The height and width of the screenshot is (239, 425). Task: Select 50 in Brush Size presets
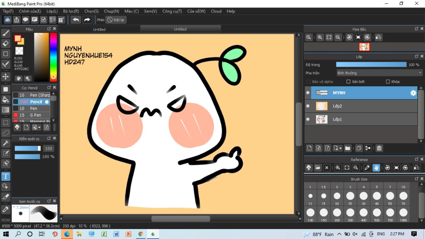tap(390, 195)
